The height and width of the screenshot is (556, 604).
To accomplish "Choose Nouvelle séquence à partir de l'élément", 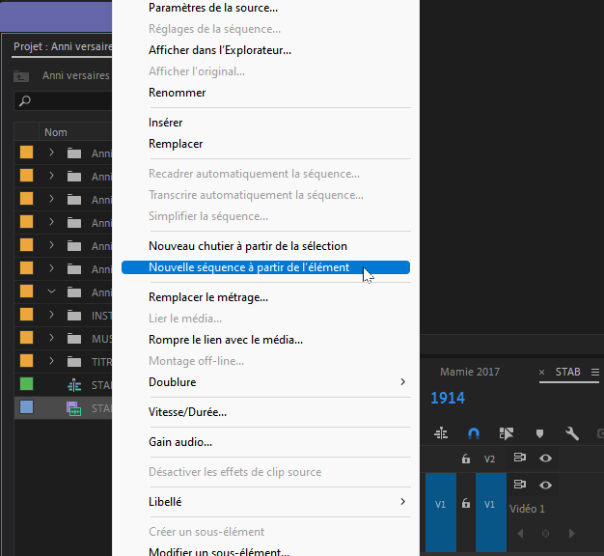I will click(249, 267).
